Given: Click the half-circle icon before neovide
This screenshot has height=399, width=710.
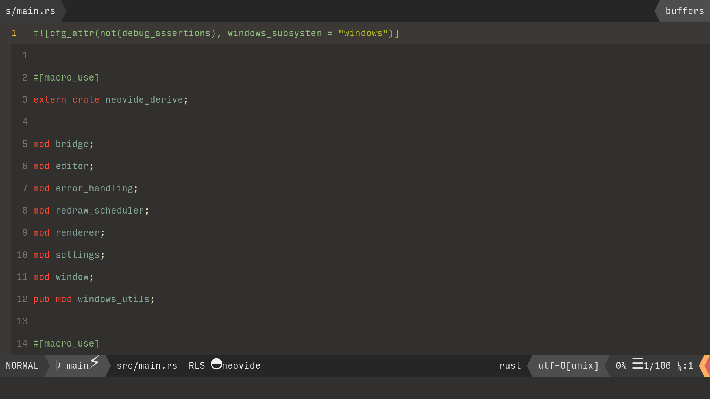Looking at the screenshot, I should (216, 364).
